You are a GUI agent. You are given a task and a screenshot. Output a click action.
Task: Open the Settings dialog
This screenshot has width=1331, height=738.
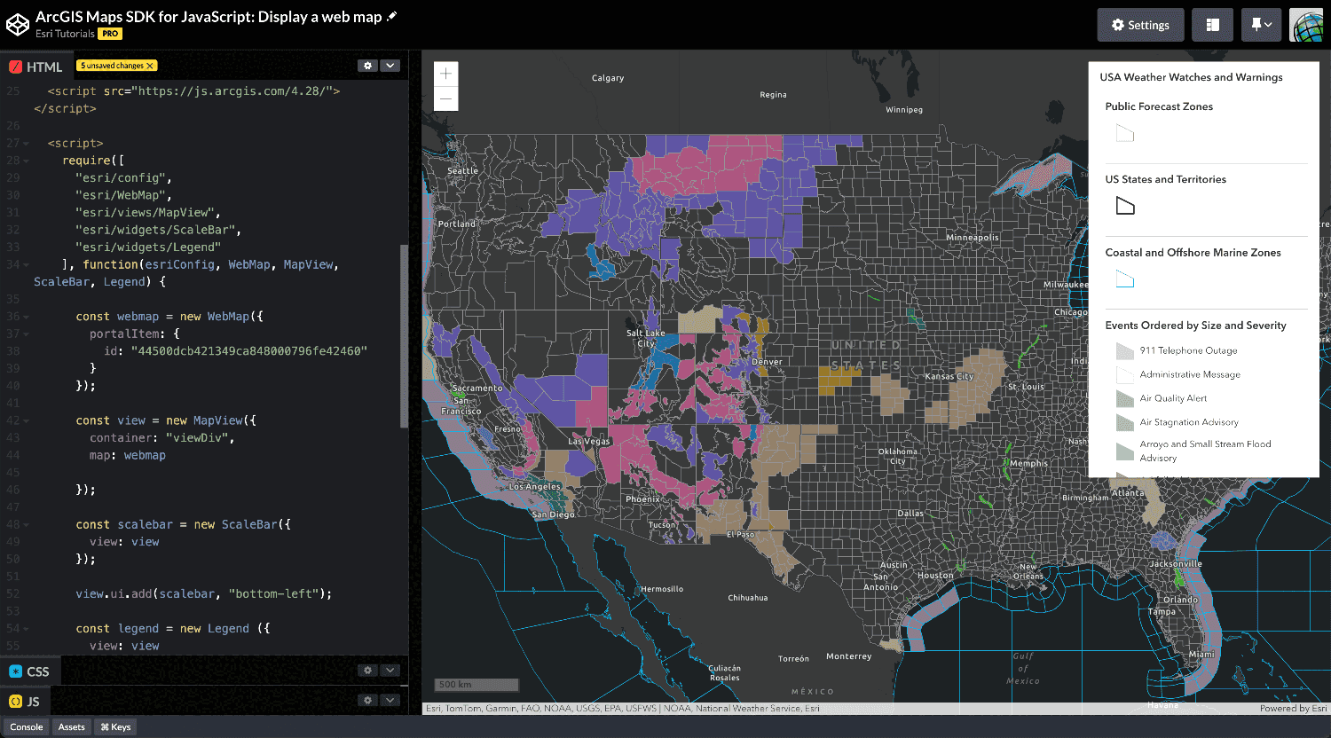(x=1140, y=24)
